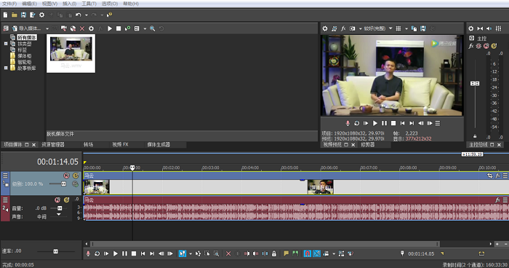Mute video track 1
Screen dimensions: 509x268
67,176
